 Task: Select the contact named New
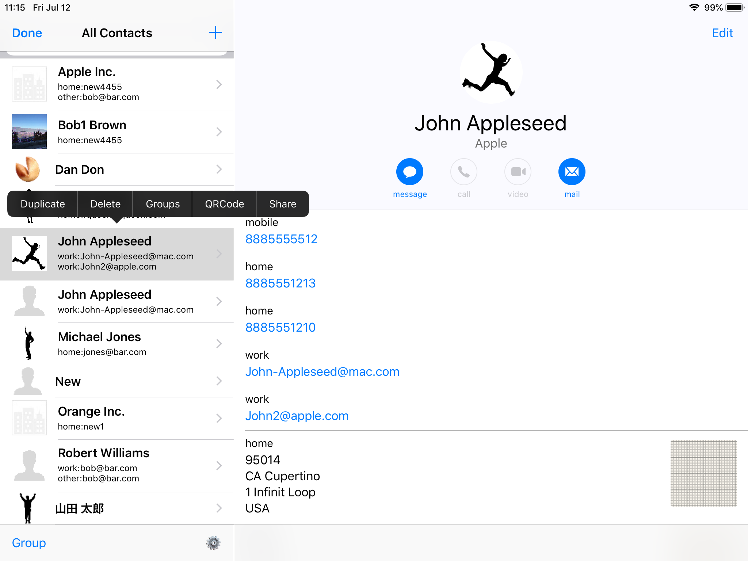click(x=68, y=381)
